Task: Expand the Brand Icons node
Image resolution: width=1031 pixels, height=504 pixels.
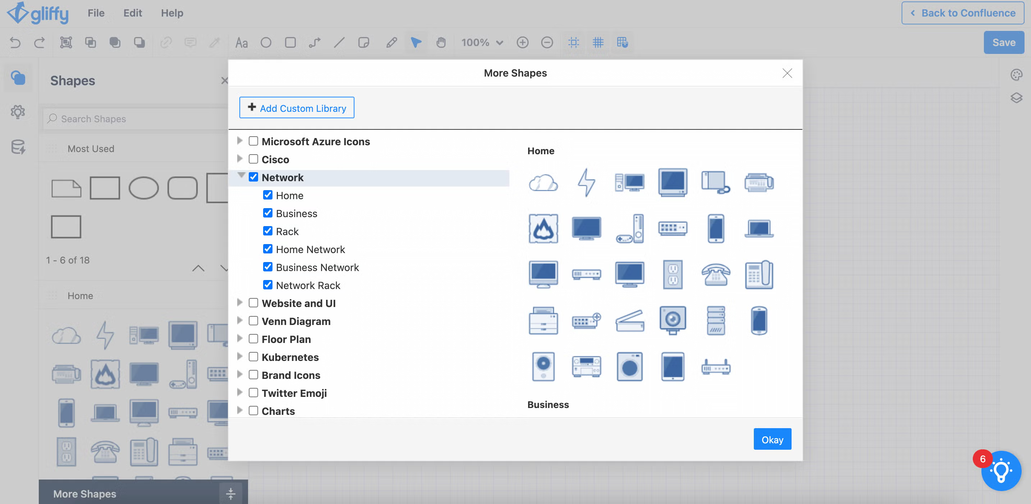Action: pos(239,374)
